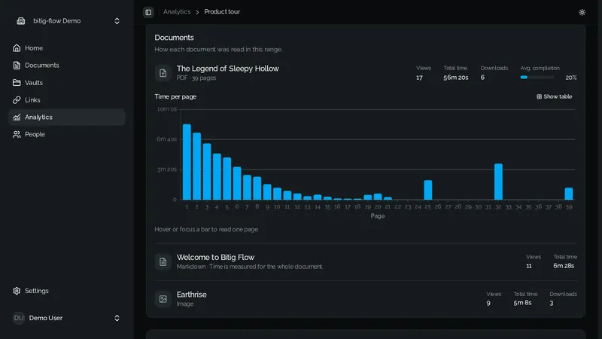The width and height of the screenshot is (602, 339).
Task: Select the page 39 bar in chart
Action: [x=569, y=194]
